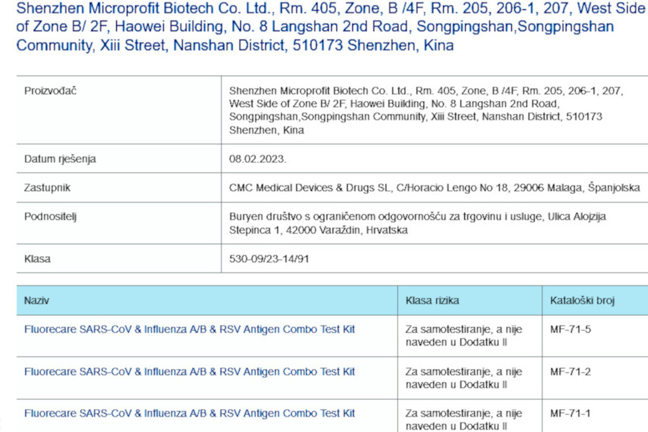Select the Klasa row label
Image resolution: width=648 pixels, height=432 pixels.
(37, 259)
